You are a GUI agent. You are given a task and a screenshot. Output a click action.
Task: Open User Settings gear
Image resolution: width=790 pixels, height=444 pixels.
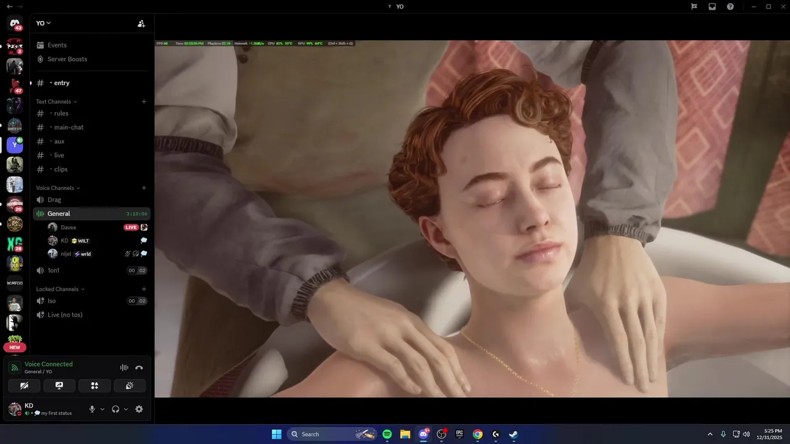coord(139,409)
